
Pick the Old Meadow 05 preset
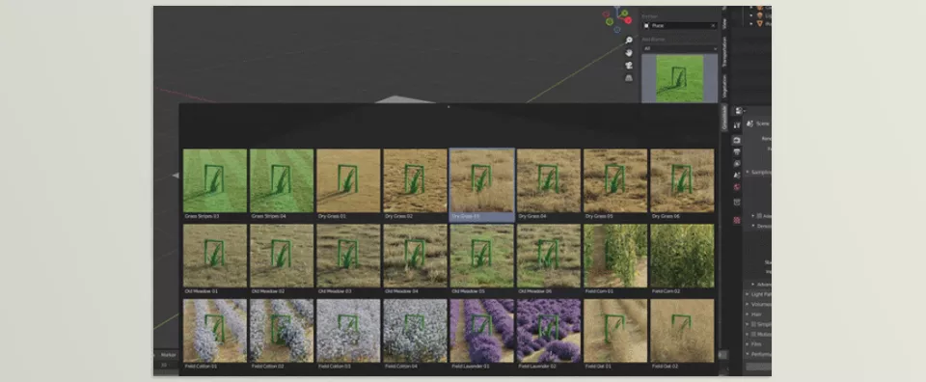(x=482, y=256)
